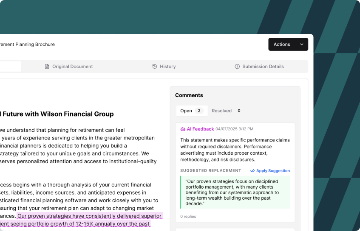Open the "0 replies" thread link
Screen dimensions: 360x231
click(188, 216)
